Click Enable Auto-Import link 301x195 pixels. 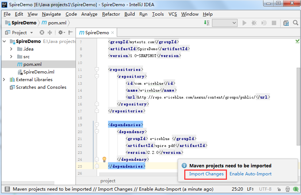251,174
